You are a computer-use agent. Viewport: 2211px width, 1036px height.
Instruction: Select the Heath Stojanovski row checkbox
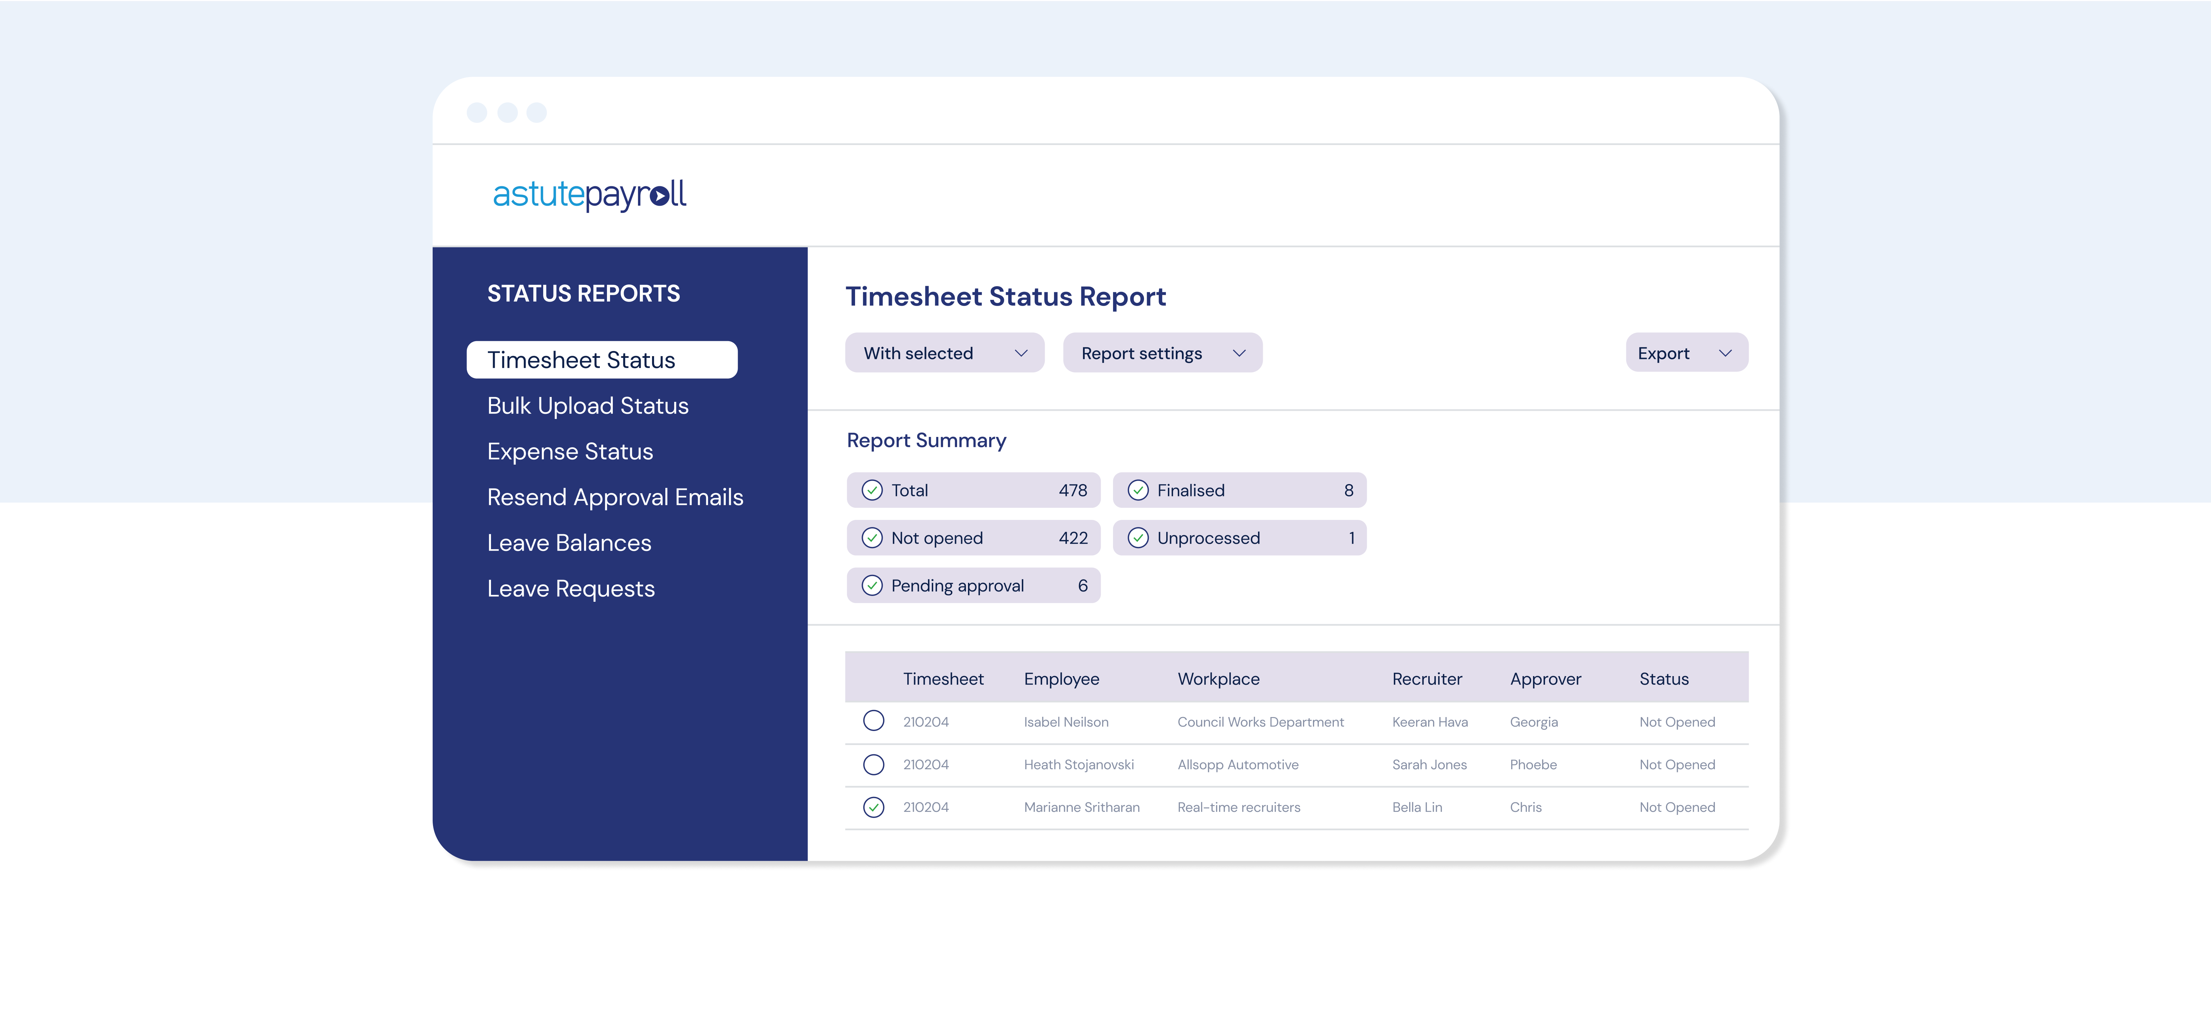(874, 765)
